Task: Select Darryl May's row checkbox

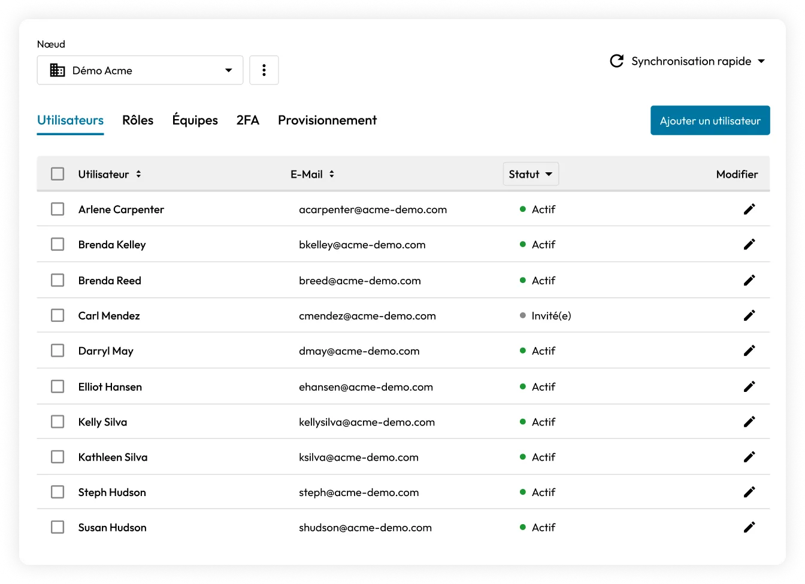Action: tap(57, 351)
